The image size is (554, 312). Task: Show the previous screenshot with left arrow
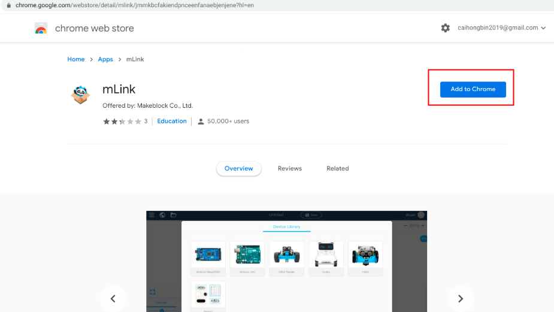click(113, 298)
